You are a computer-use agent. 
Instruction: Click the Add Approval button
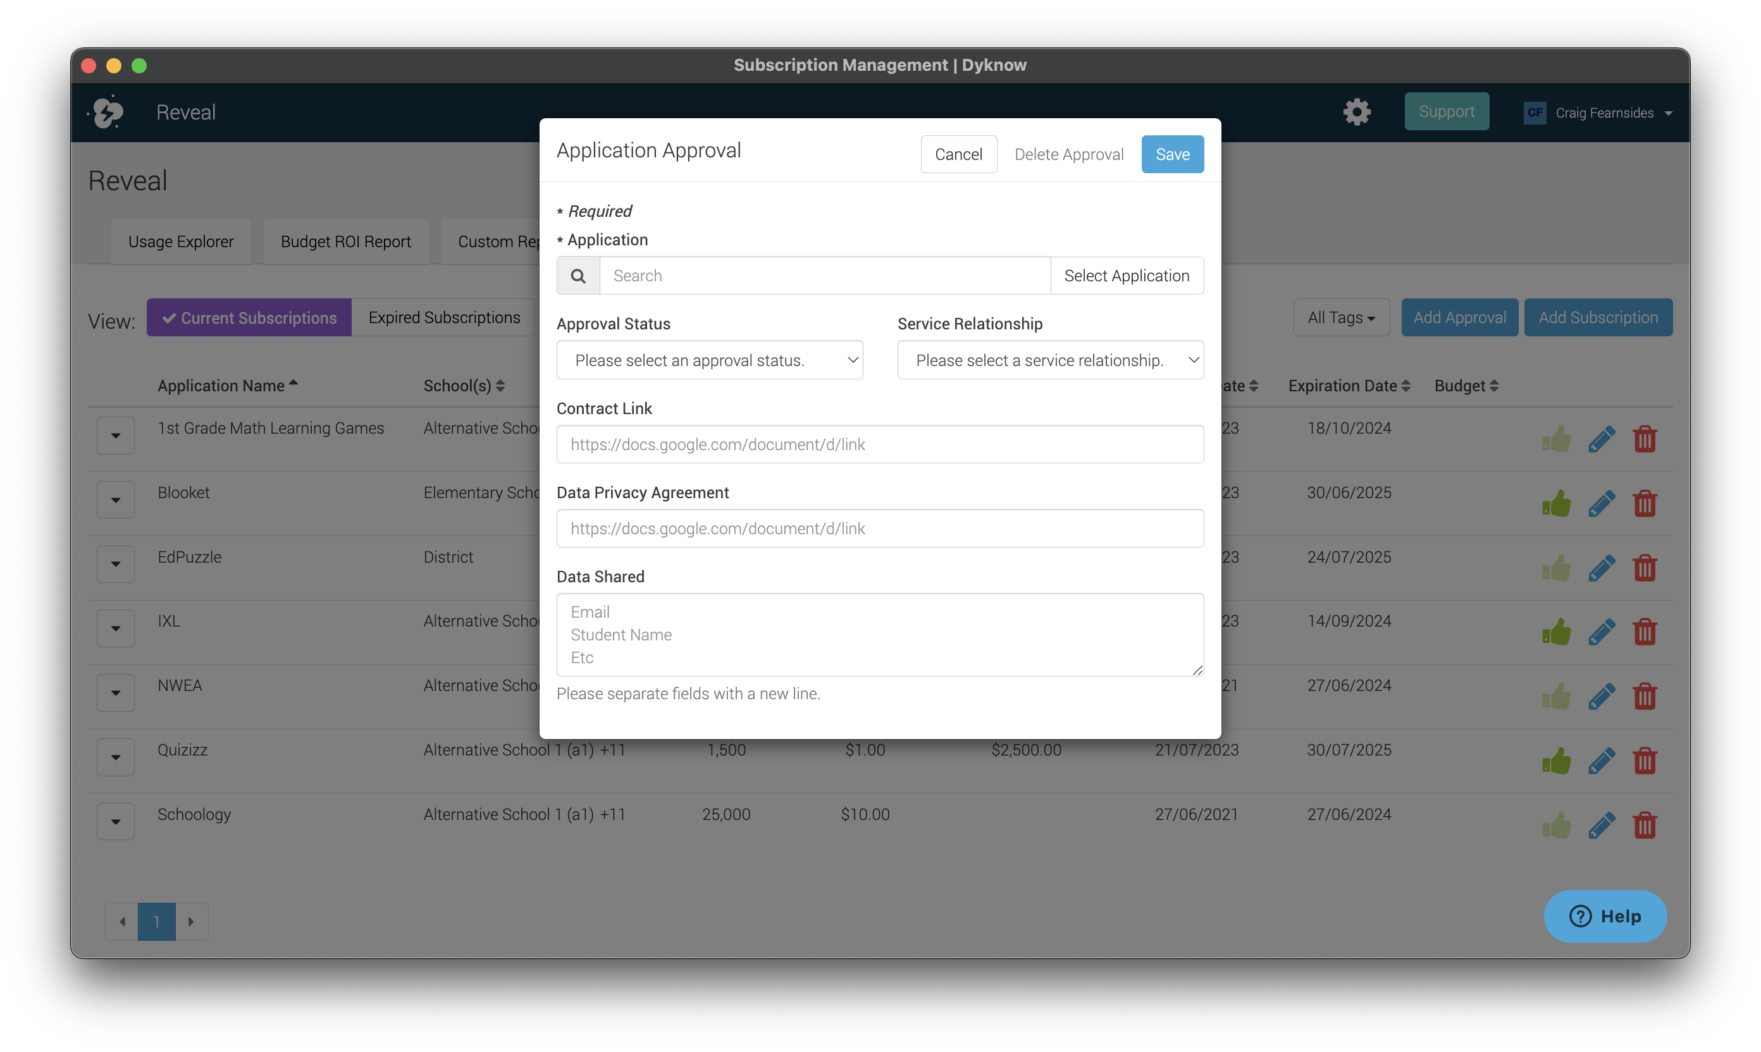[1459, 317]
